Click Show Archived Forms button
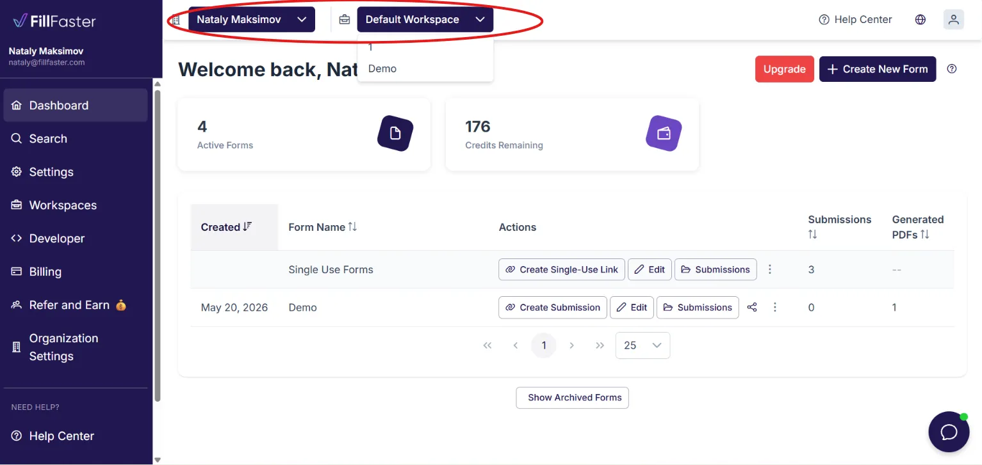Screen dimensions: 982x465 [x=573, y=397]
